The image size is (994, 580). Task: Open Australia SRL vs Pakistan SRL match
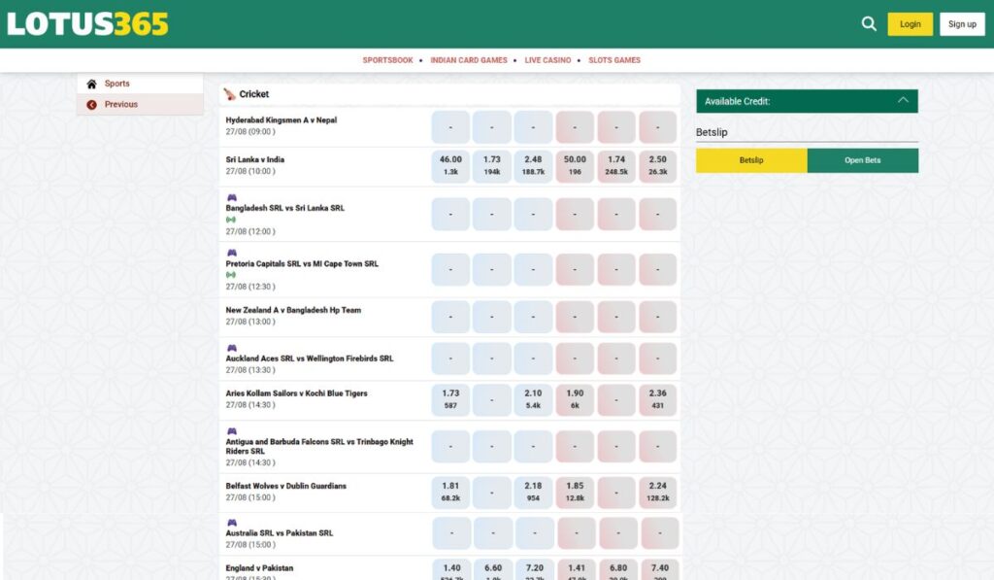coord(279,533)
